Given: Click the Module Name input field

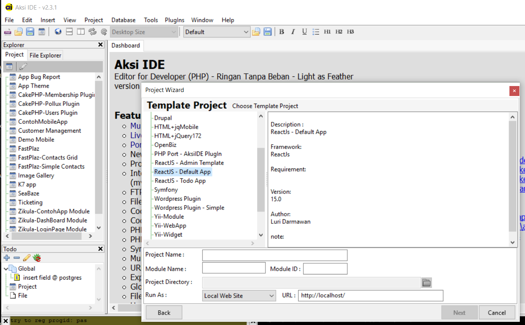Looking at the screenshot, I should (x=234, y=268).
